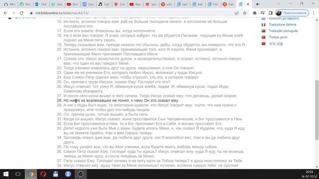The height and width of the screenshot is (179, 319).
Task: Switch to the second YouTube tab
Action: tap(135, 4)
